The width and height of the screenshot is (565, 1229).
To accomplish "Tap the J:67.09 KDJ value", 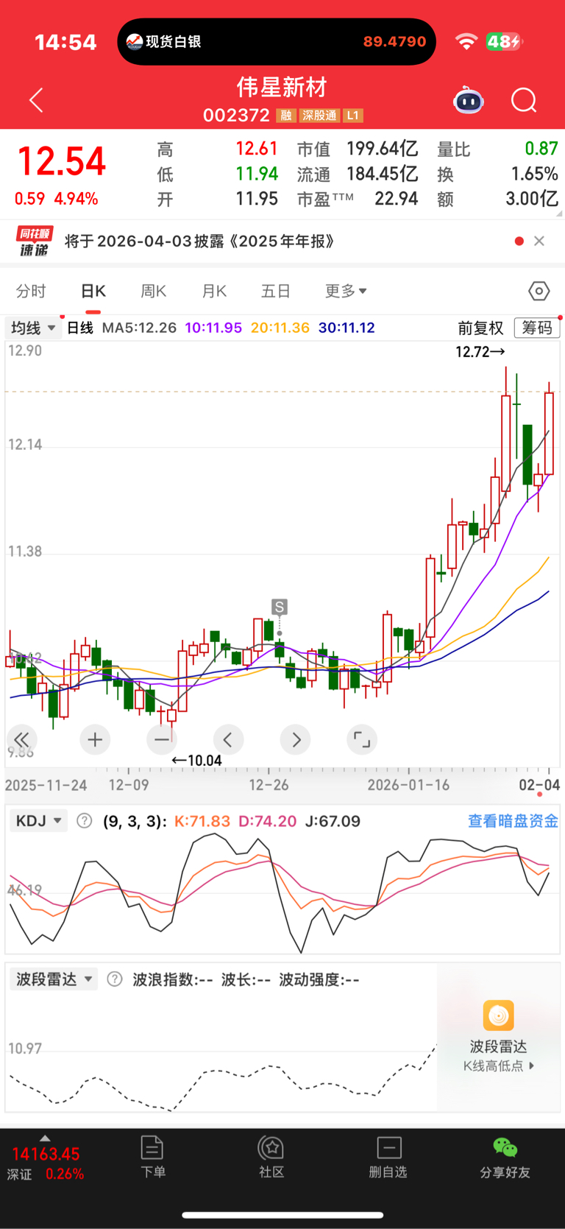I will [333, 820].
